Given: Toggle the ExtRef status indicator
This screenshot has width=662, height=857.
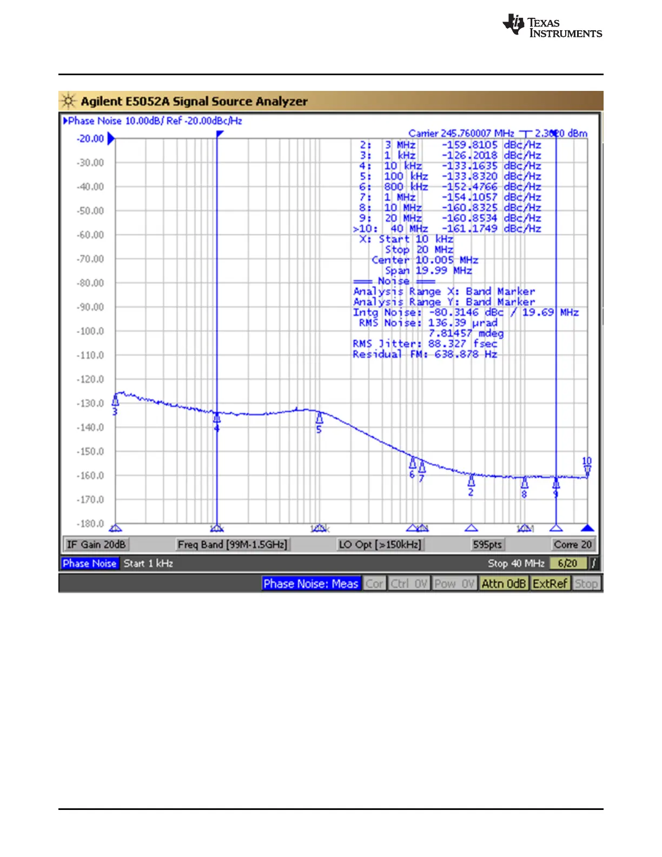Looking at the screenshot, I should tap(550, 584).
